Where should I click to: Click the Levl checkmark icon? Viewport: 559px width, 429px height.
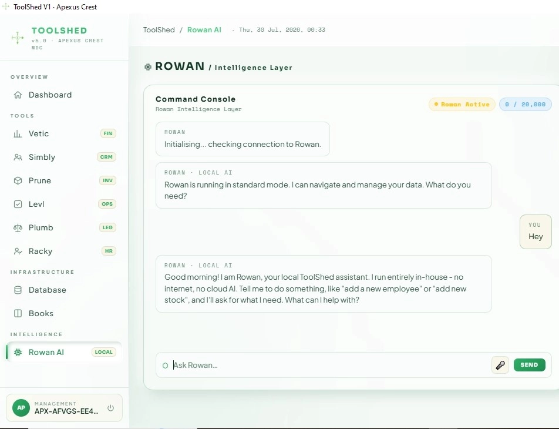point(18,204)
